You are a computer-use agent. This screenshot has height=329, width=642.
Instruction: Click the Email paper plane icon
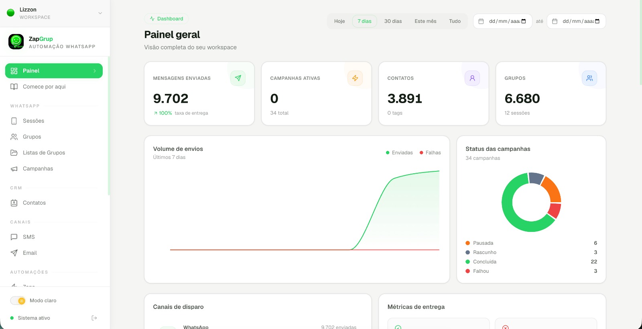click(14, 253)
